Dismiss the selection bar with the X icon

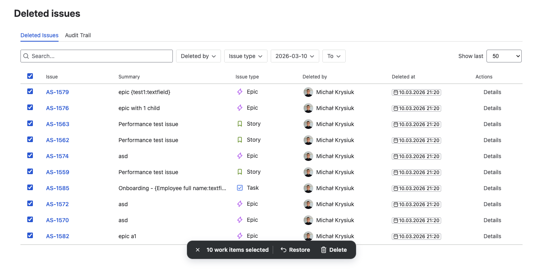[198, 250]
